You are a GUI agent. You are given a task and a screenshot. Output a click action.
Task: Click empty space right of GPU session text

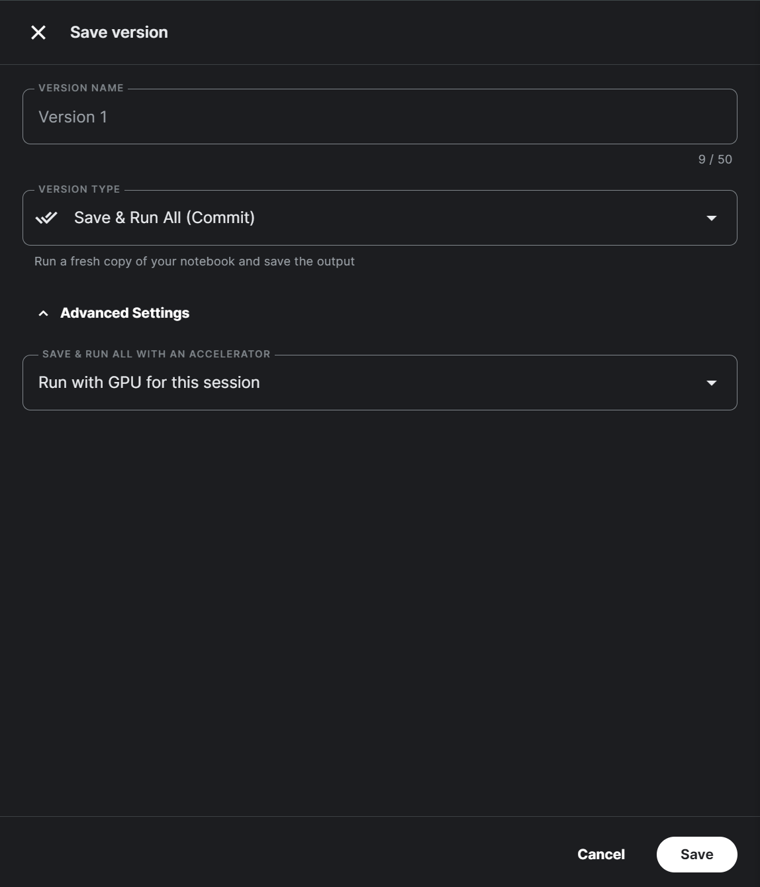point(477,383)
